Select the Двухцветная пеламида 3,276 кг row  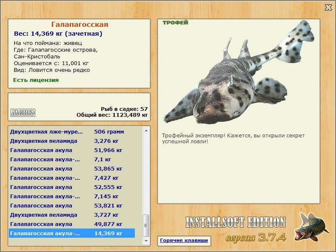[x=72, y=141]
